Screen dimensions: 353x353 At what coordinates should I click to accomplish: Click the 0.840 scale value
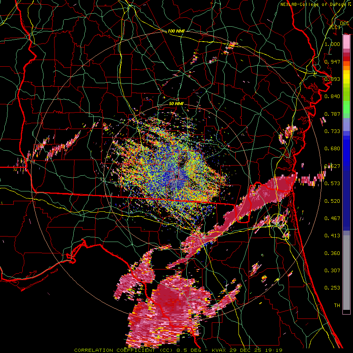pos(332,96)
